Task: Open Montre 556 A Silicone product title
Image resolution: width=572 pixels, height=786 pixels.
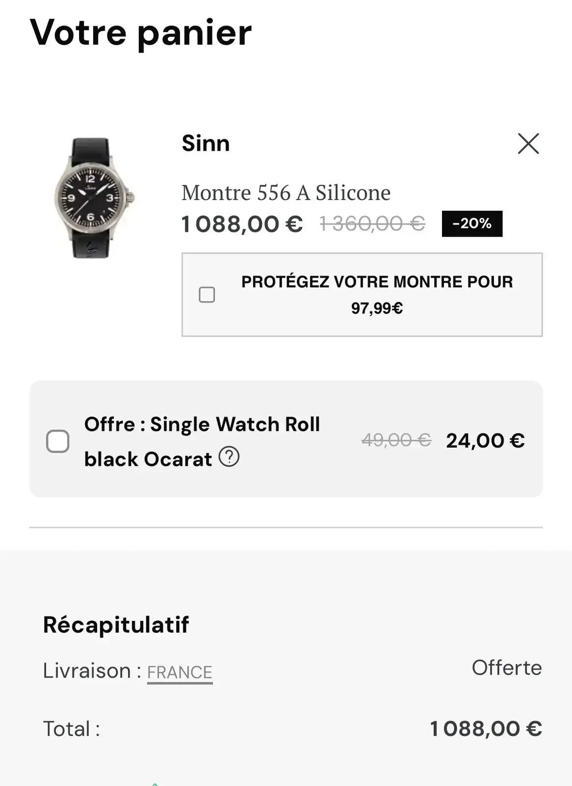Action: click(286, 193)
